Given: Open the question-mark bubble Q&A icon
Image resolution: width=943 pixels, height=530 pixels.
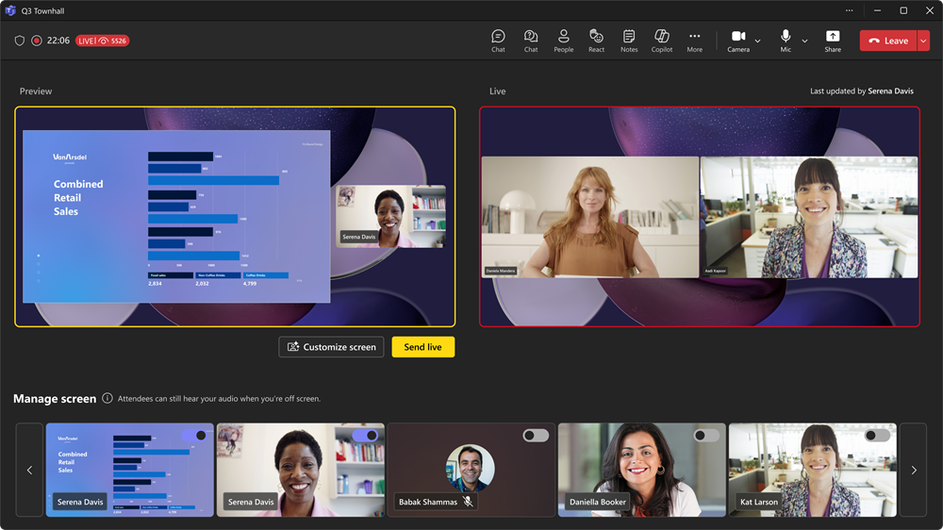Looking at the screenshot, I should [530, 41].
